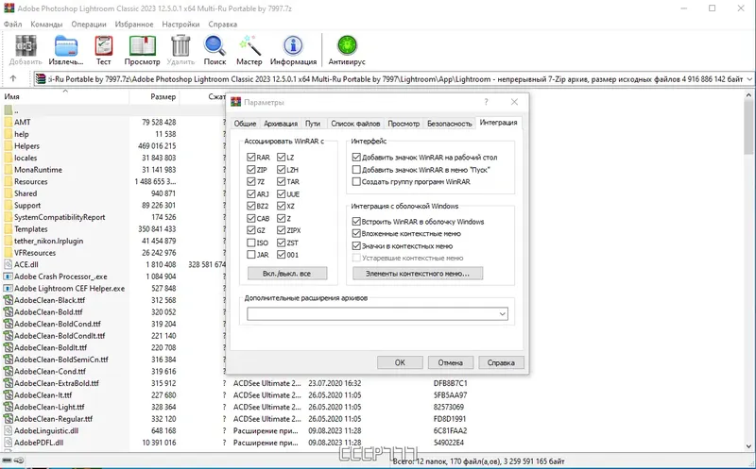Uncheck the RAR association checkbox
756x469 pixels.
250,157
